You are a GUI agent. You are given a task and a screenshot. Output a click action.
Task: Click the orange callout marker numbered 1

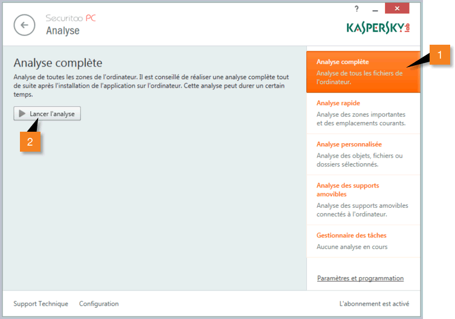[x=440, y=55]
